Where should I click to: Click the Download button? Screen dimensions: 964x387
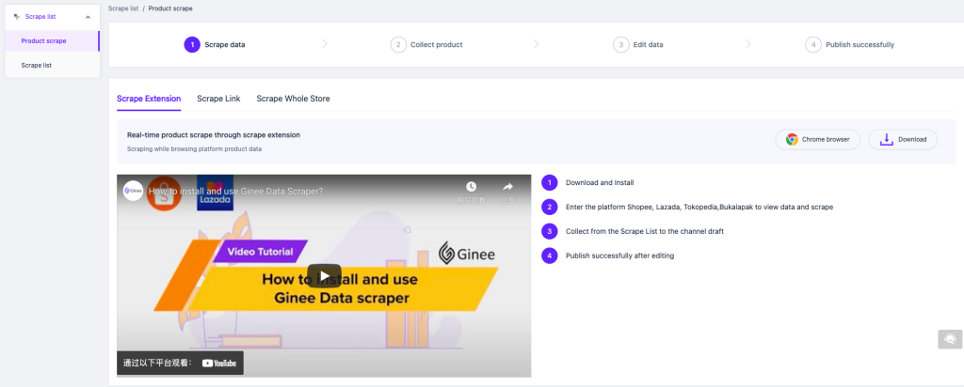tap(903, 139)
